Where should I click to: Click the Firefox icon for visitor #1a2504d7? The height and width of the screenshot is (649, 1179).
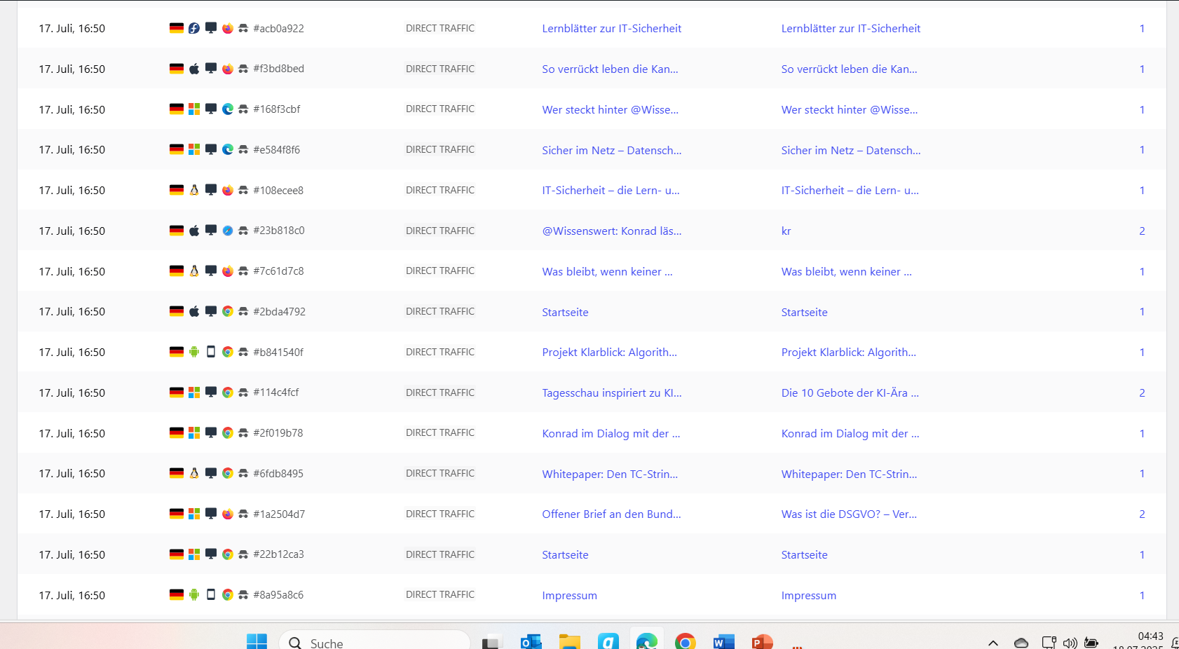click(x=228, y=514)
